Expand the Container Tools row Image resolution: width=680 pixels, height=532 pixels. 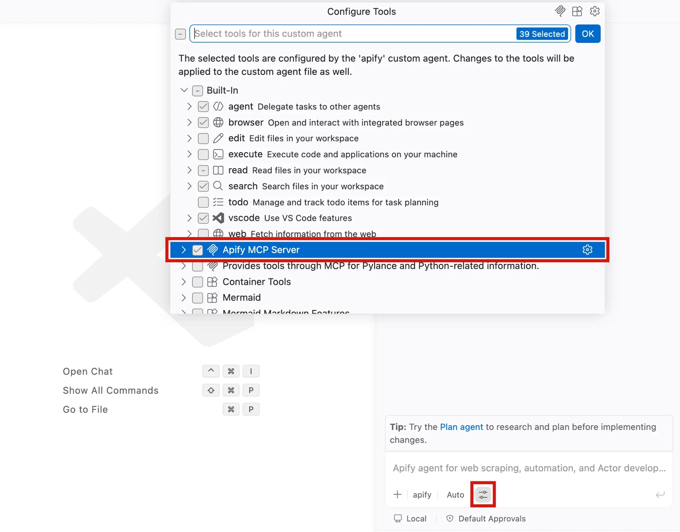pos(184,282)
